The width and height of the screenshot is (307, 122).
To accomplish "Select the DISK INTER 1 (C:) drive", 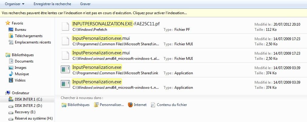I will click(29, 99).
